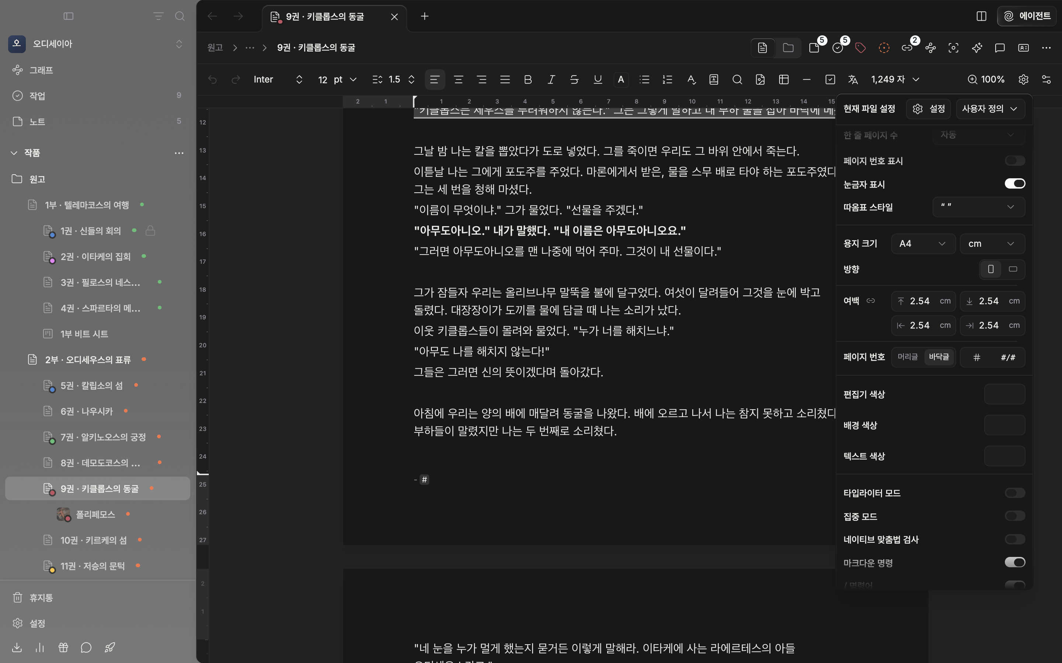Open the comments icon in the header
The image size is (1062, 663).
1000,48
